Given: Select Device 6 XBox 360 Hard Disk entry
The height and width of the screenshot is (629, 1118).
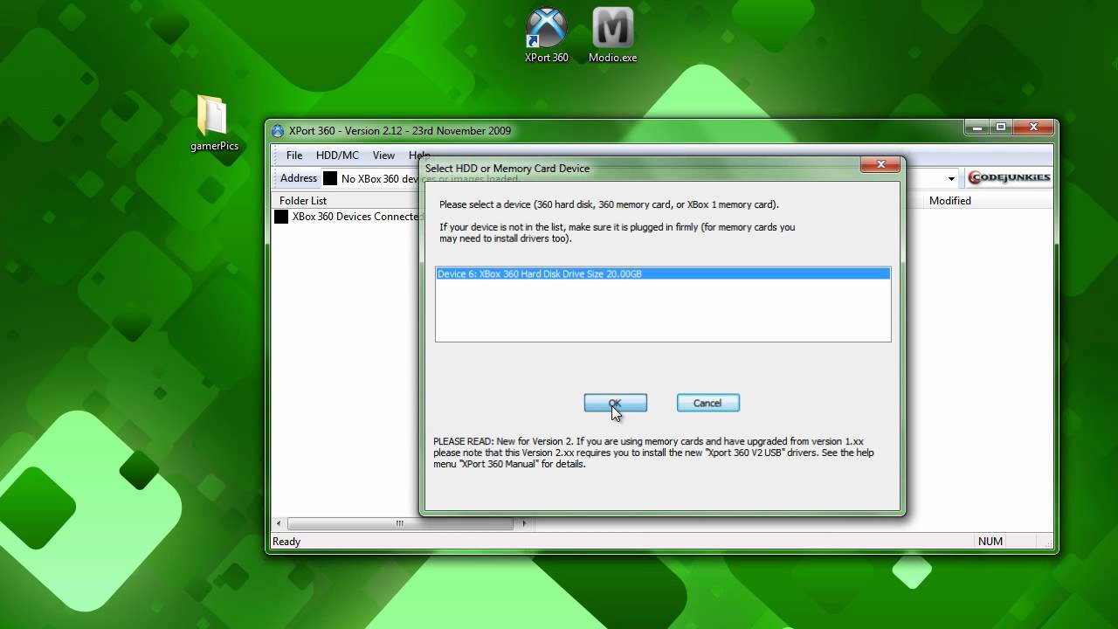Looking at the screenshot, I should [x=663, y=273].
